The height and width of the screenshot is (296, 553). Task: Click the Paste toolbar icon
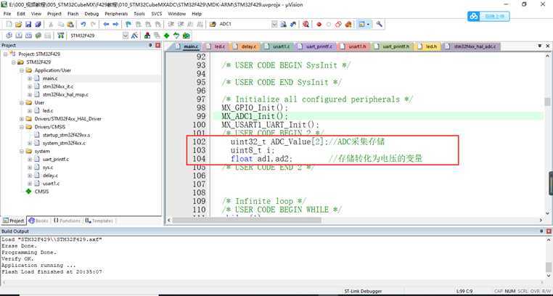click(70, 25)
